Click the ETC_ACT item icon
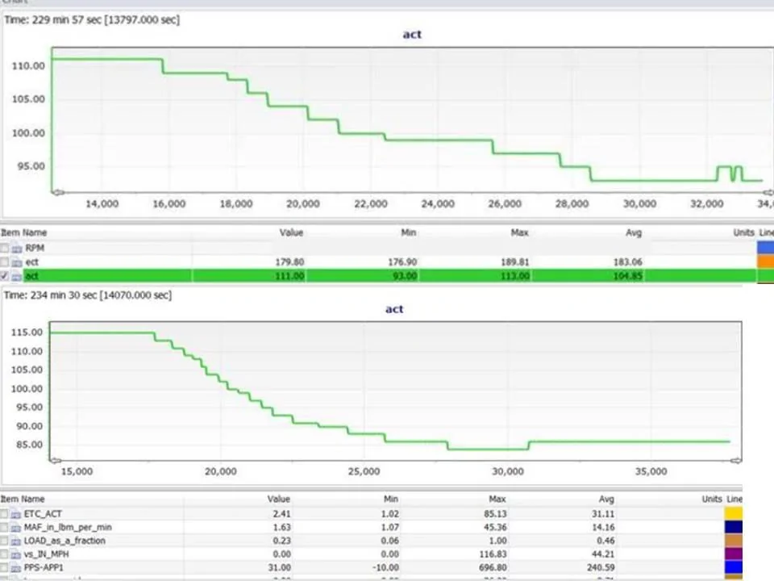774x581 pixels. 16,514
